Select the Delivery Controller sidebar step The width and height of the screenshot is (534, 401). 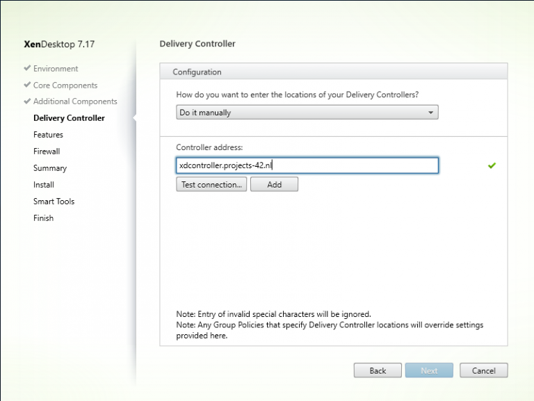click(x=69, y=118)
